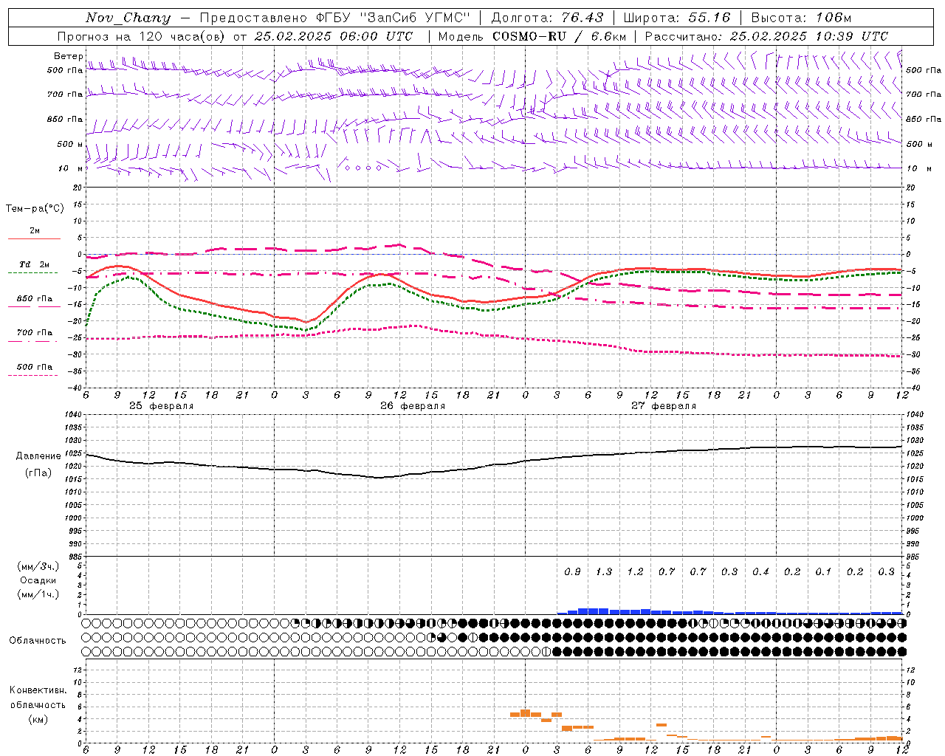Click the 3-hour precipitation value 1.2
Image resolution: width=945 pixels, height=756 pixels.
635,572
